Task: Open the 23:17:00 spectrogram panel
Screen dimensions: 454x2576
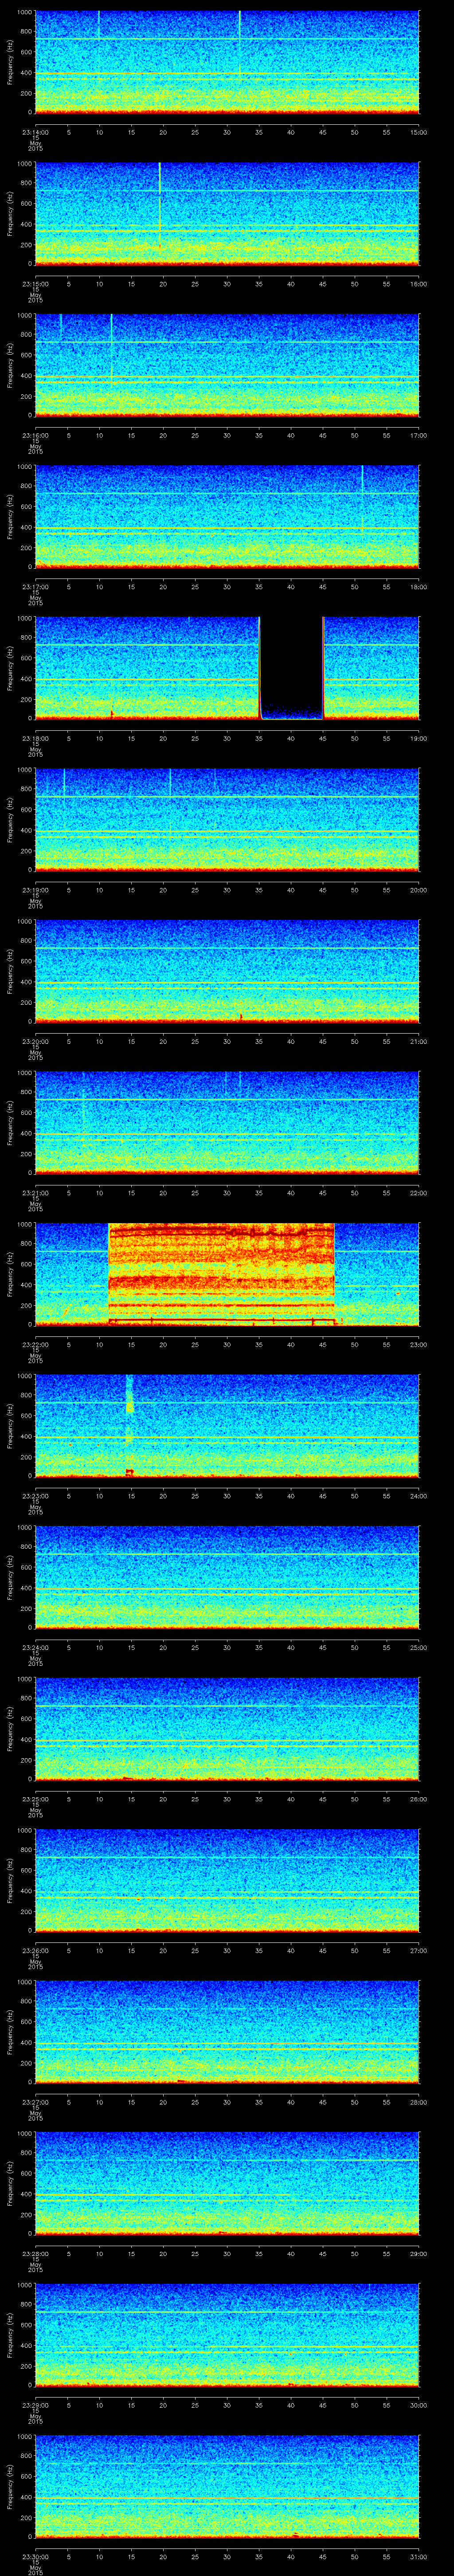Action: coord(227,517)
